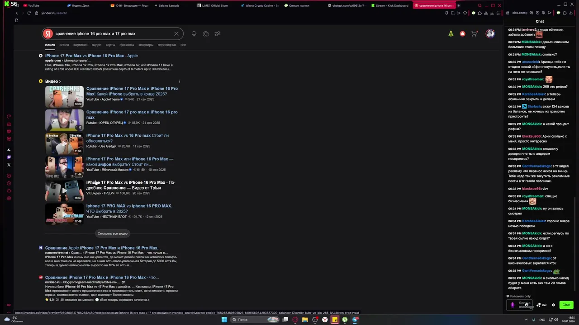The width and height of the screenshot is (579, 325).
Task: Click Смотреть все видео button
Action: pyautogui.click(x=113, y=233)
